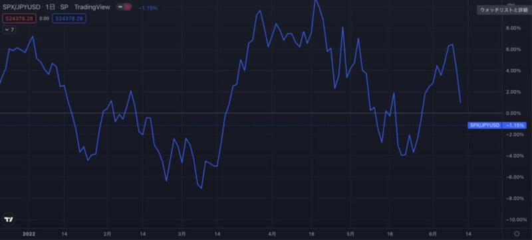Click the -1.15% change value in legend
Image resolution: width=532 pixels, height=240 pixels.
click(148, 7)
